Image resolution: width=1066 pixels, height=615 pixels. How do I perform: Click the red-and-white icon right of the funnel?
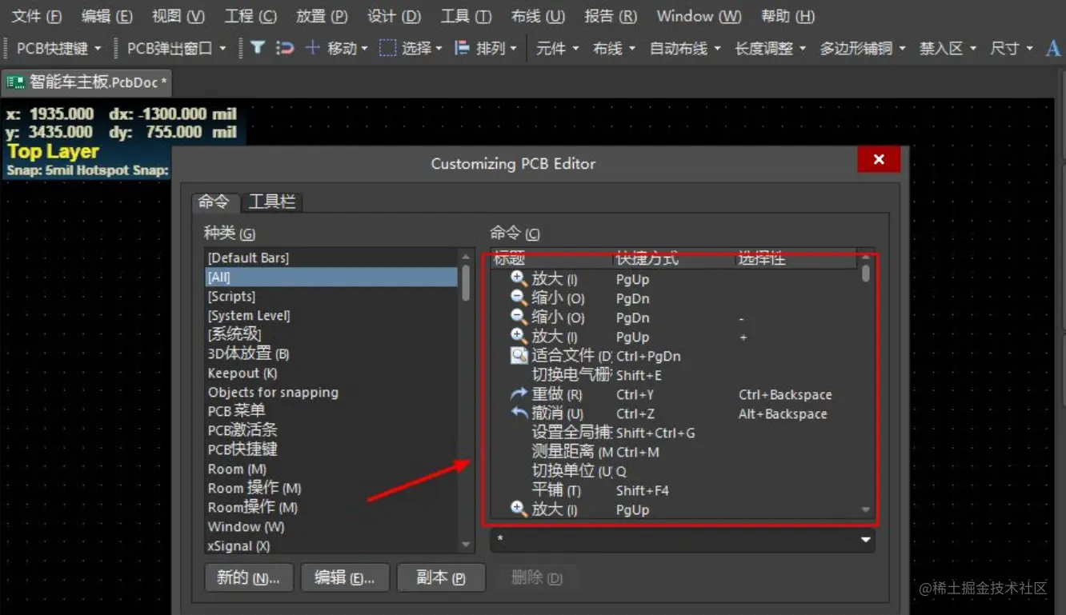tap(285, 48)
